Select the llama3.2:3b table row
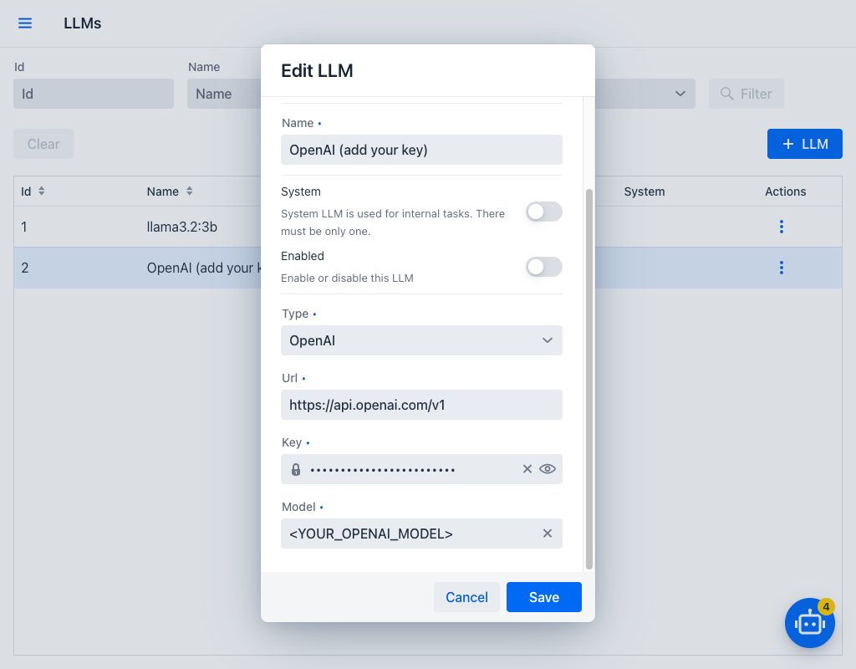The image size is (856, 669). click(427, 227)
